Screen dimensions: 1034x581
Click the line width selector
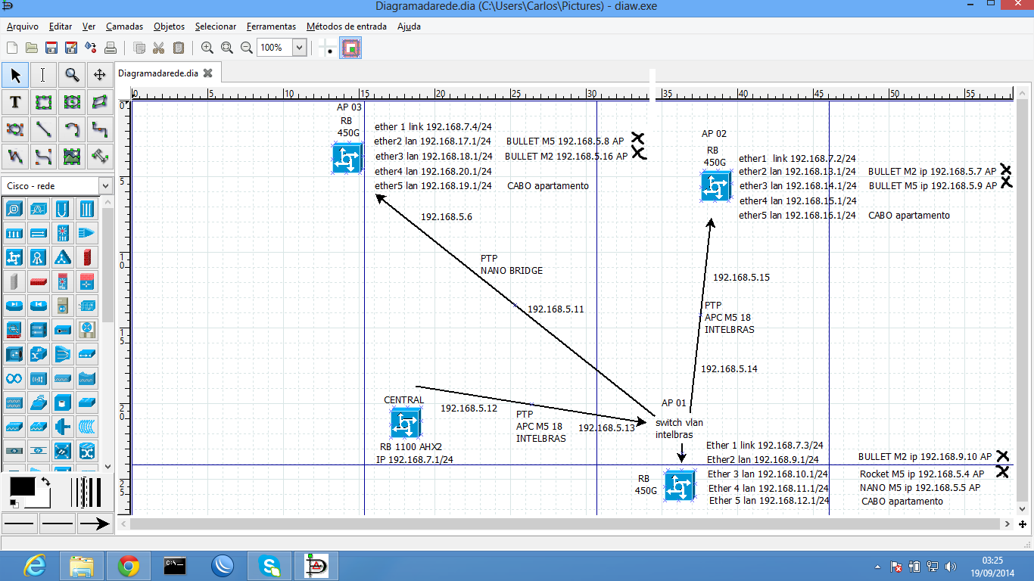[x=86, y=492]
